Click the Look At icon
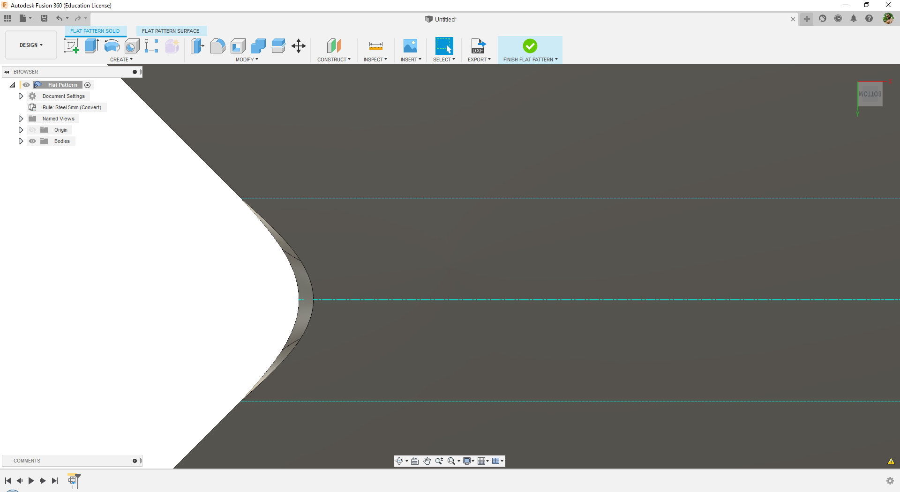900x492 pixels. pyautogui.click(x=415, y=461)
